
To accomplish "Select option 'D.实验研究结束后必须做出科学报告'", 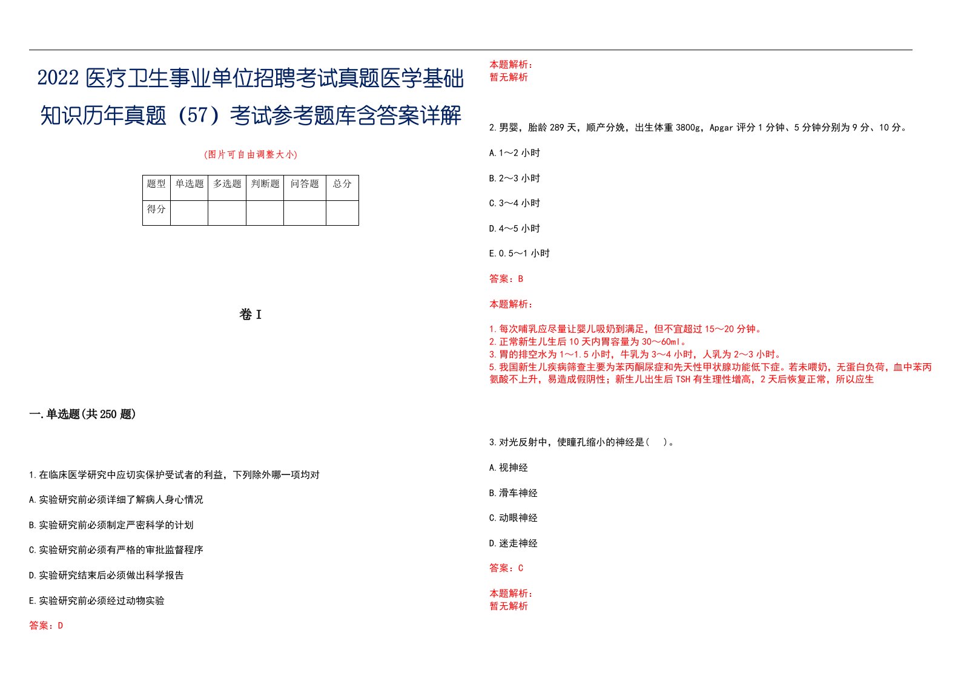I will (107, 576).
